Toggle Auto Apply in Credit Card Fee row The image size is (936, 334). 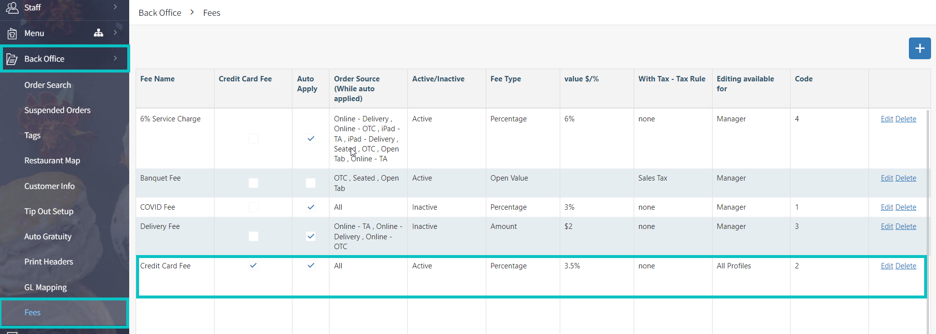click(x=311, y=265)
